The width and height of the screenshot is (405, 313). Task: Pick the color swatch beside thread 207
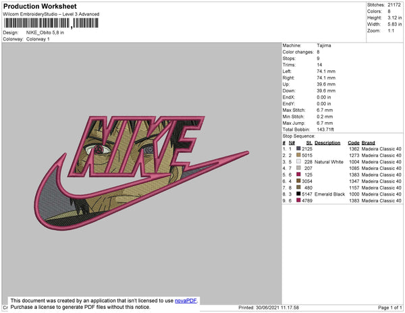[298, 168]
